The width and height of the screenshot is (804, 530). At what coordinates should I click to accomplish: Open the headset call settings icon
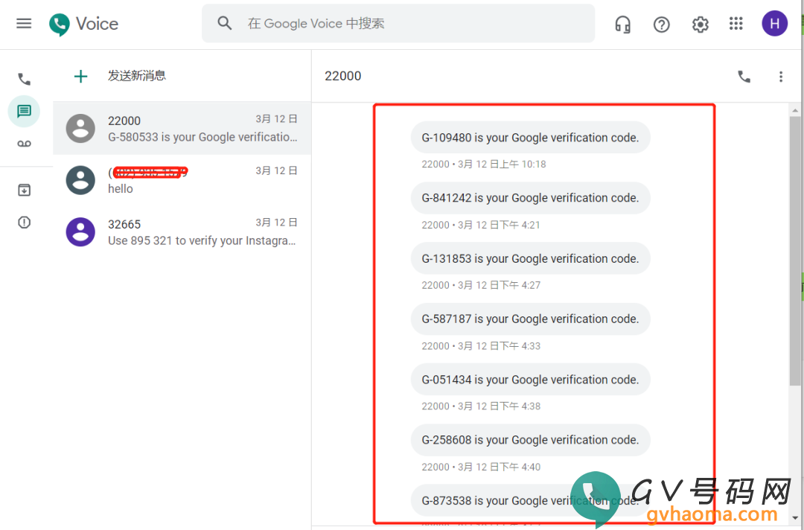point(622,24)
